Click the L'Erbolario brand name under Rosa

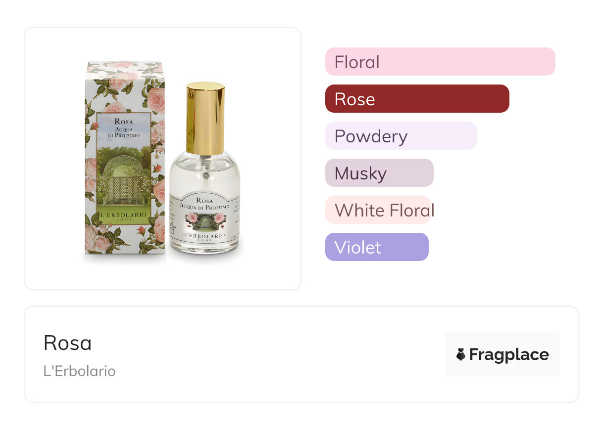[80, 371]
